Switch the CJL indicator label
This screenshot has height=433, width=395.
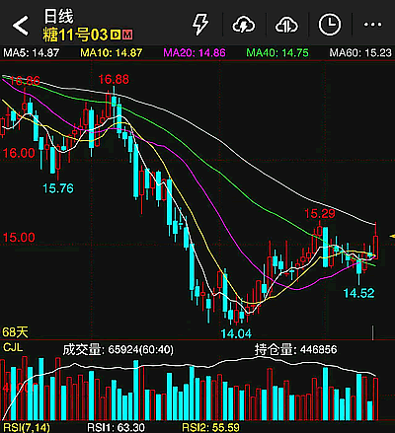pos(13,347)
